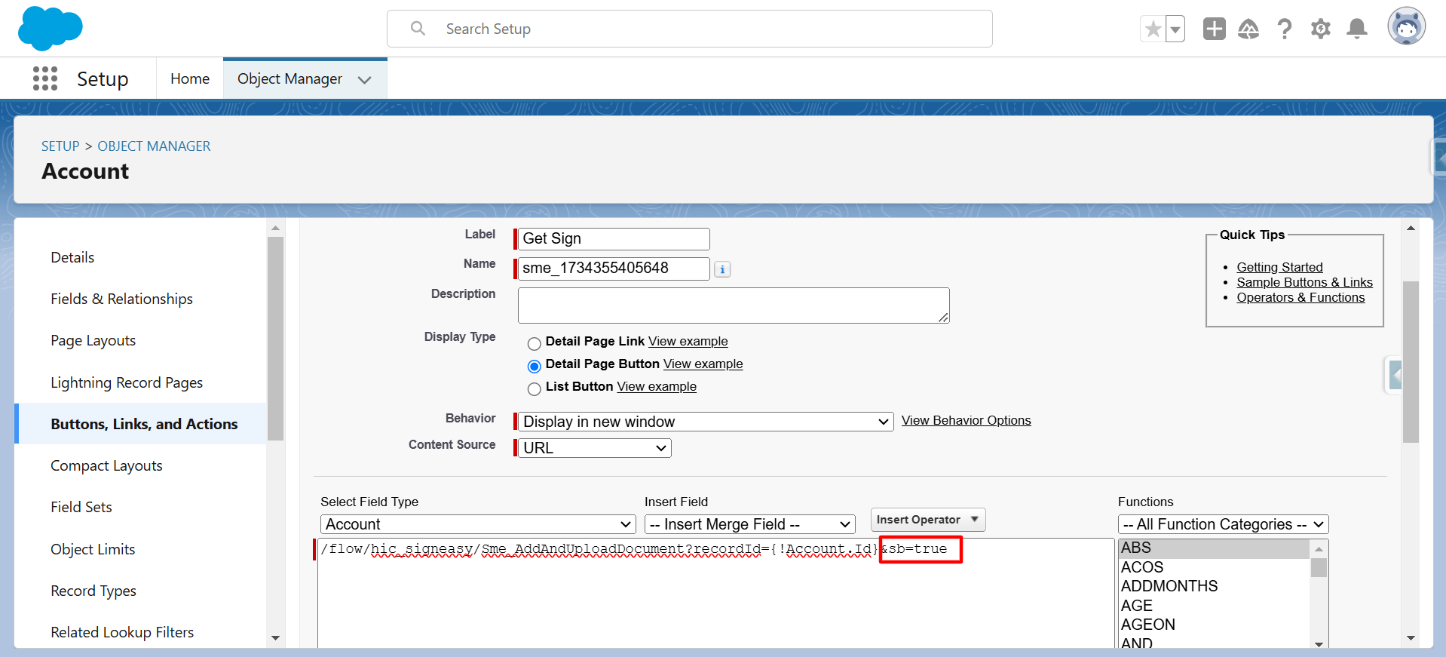
Task: Open the Behavior dropdown
Action: (x=706, y=422)
